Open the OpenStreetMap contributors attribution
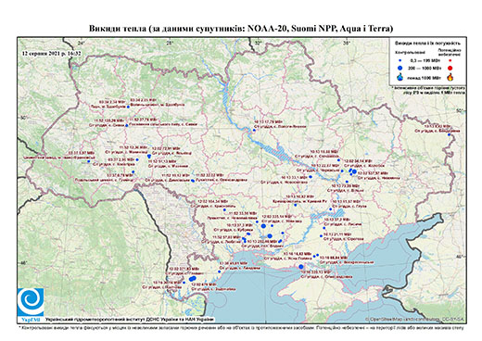Viewport: 482px width, 341px height. click(x=414, y=319)
